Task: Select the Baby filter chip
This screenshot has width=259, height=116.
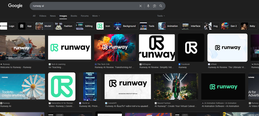Action: click(249, 26)
